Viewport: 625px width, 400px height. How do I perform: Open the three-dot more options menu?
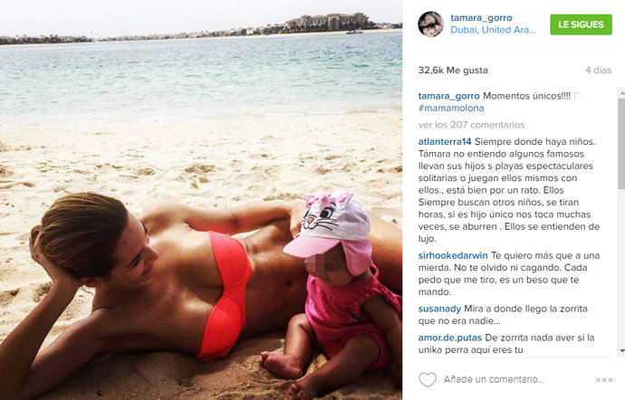[604, 380]
